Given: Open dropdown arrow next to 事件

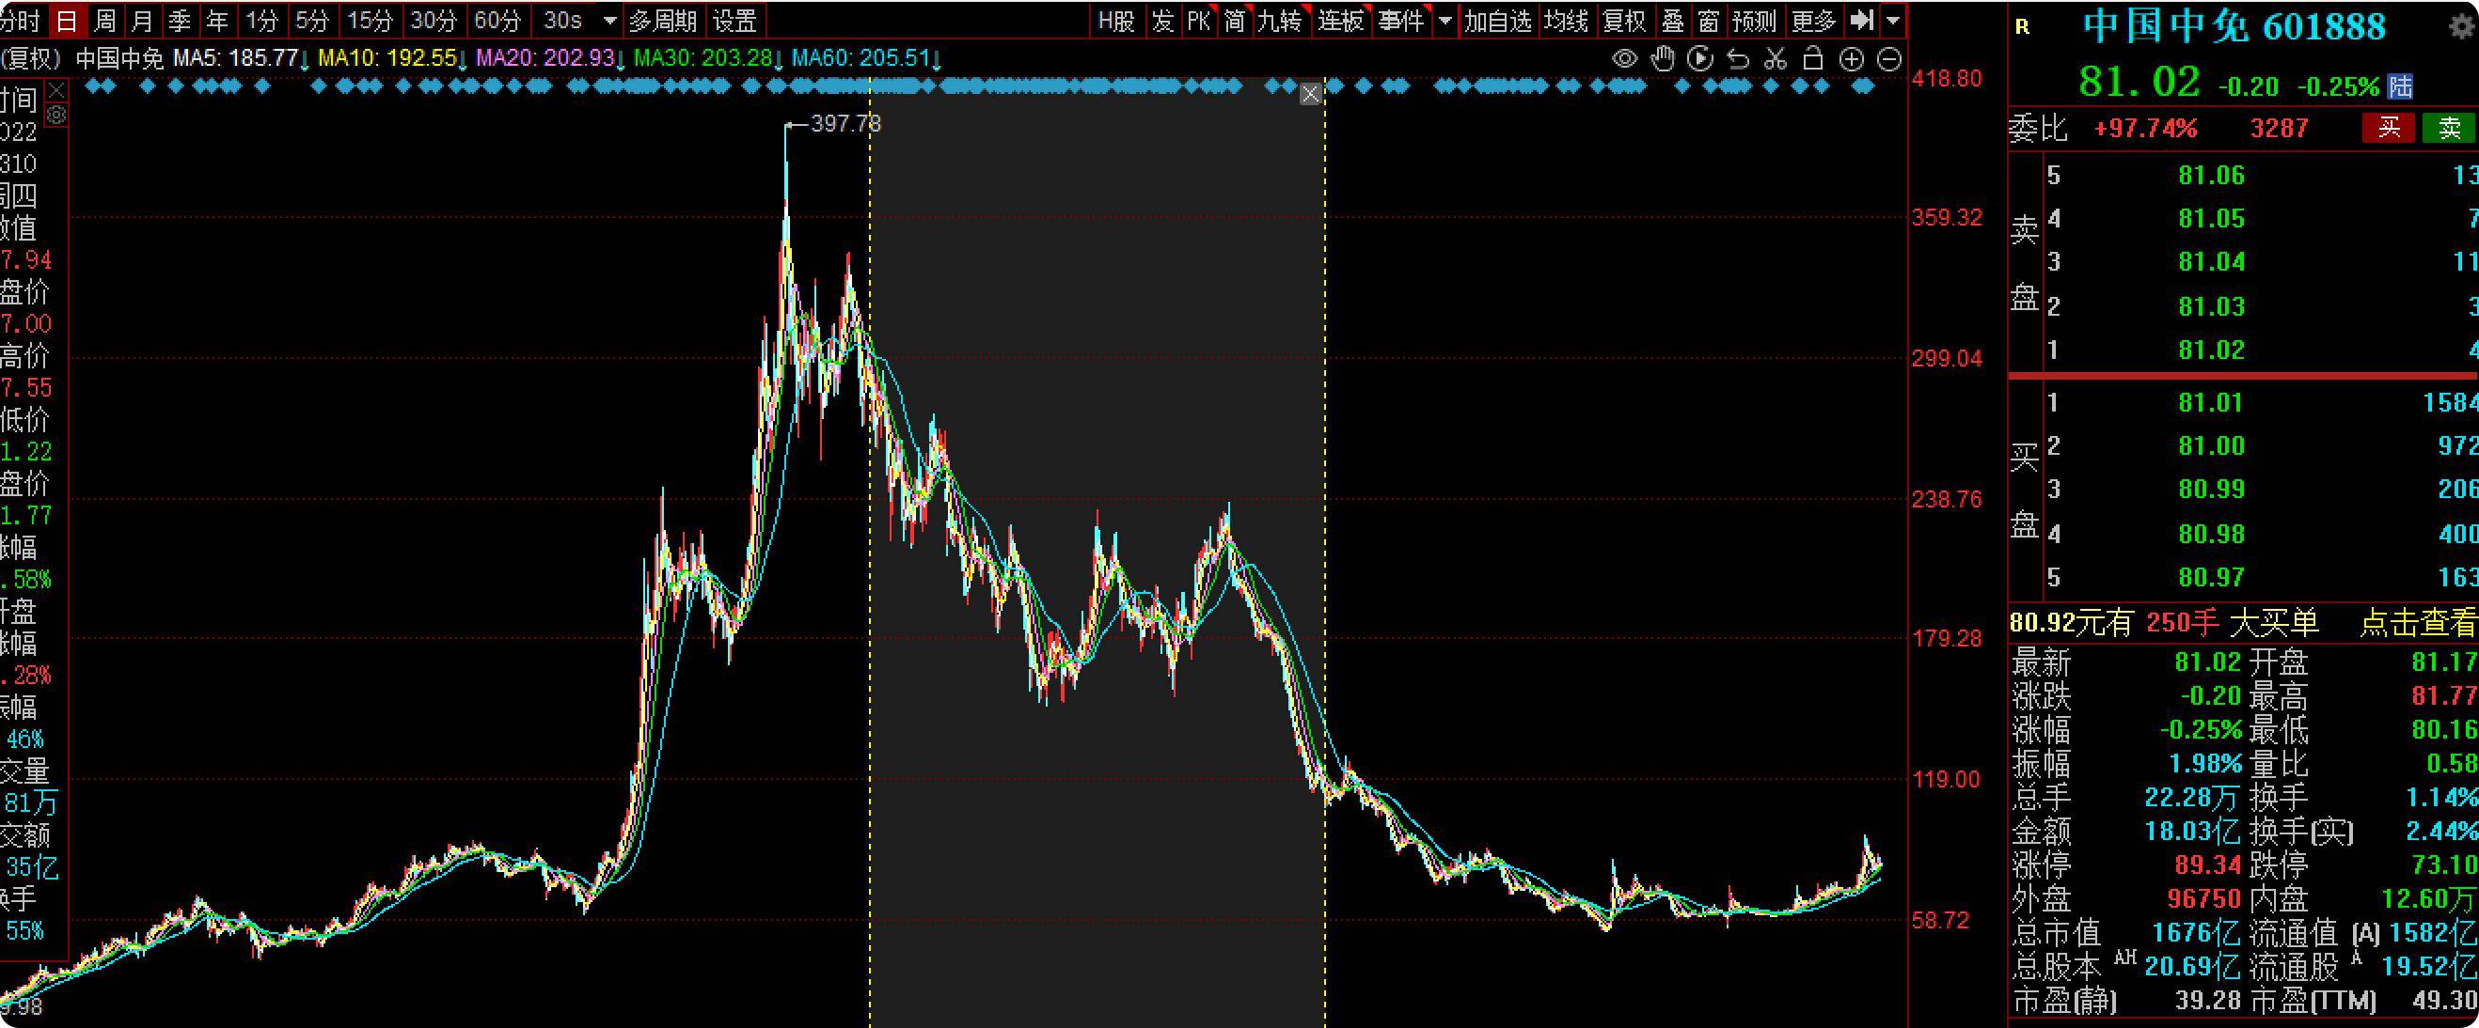Looking at the screenshot, I should (1445, 20).
